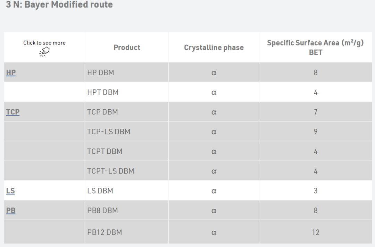
Task: Click the TCP-LS DBM product entry
Action: tap(109, 132)
